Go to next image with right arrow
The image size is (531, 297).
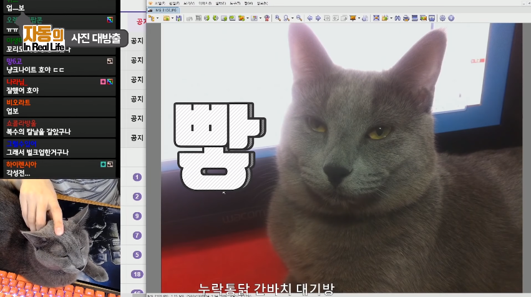pyautogui.click(x=318, y=18)
